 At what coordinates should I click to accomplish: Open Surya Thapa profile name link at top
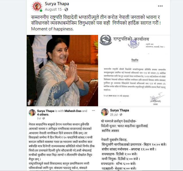click(x=57, y=4)
